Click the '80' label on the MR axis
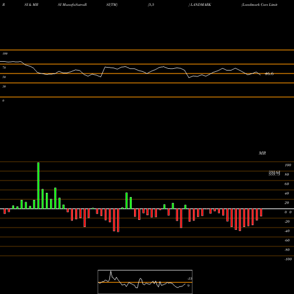The height and width of the screenshot is (294, 294). (x=287, y=175)
